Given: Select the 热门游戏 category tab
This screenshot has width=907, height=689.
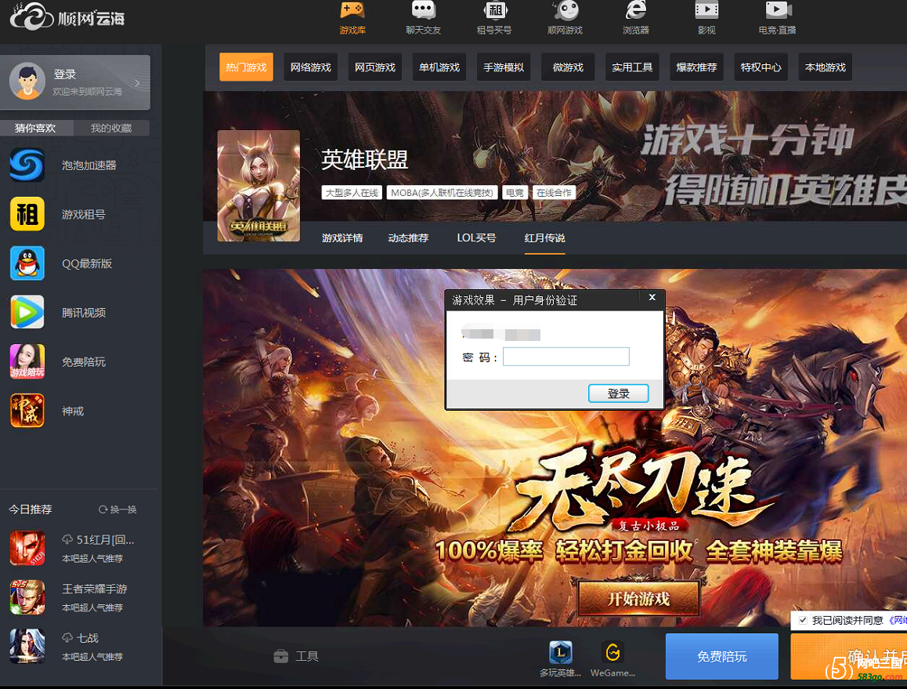Looking at the screenshot, I should [247, 67].
